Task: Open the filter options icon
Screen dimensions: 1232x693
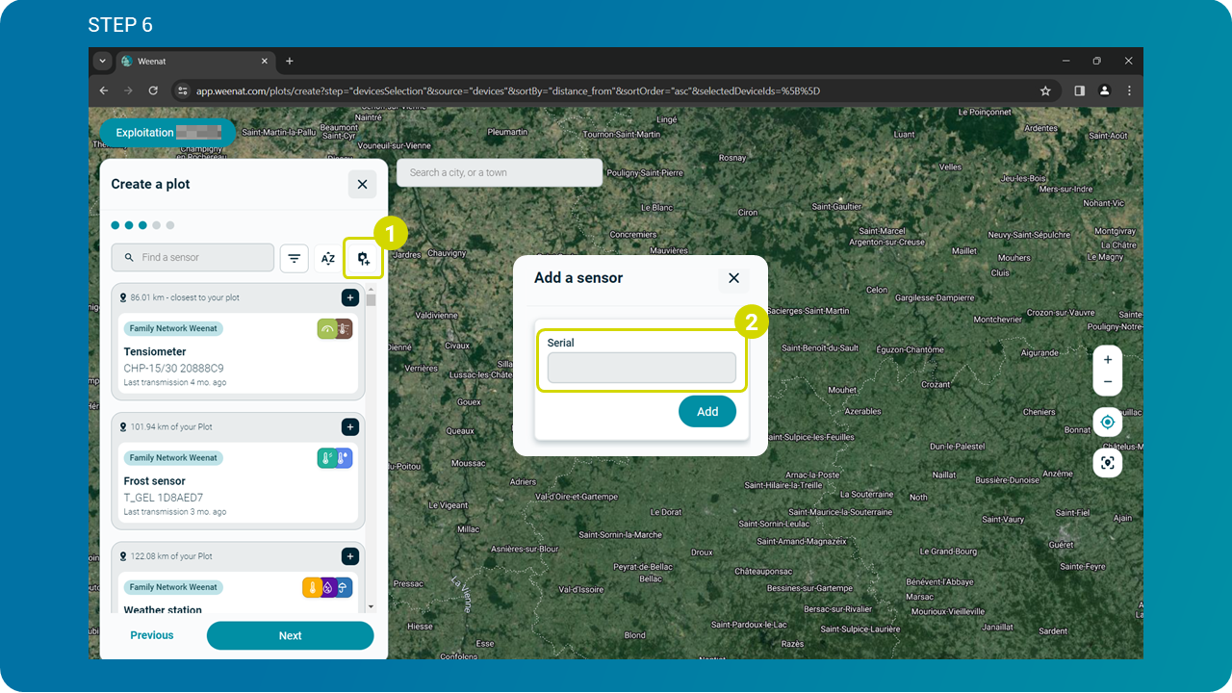Action: click(294, 258)
